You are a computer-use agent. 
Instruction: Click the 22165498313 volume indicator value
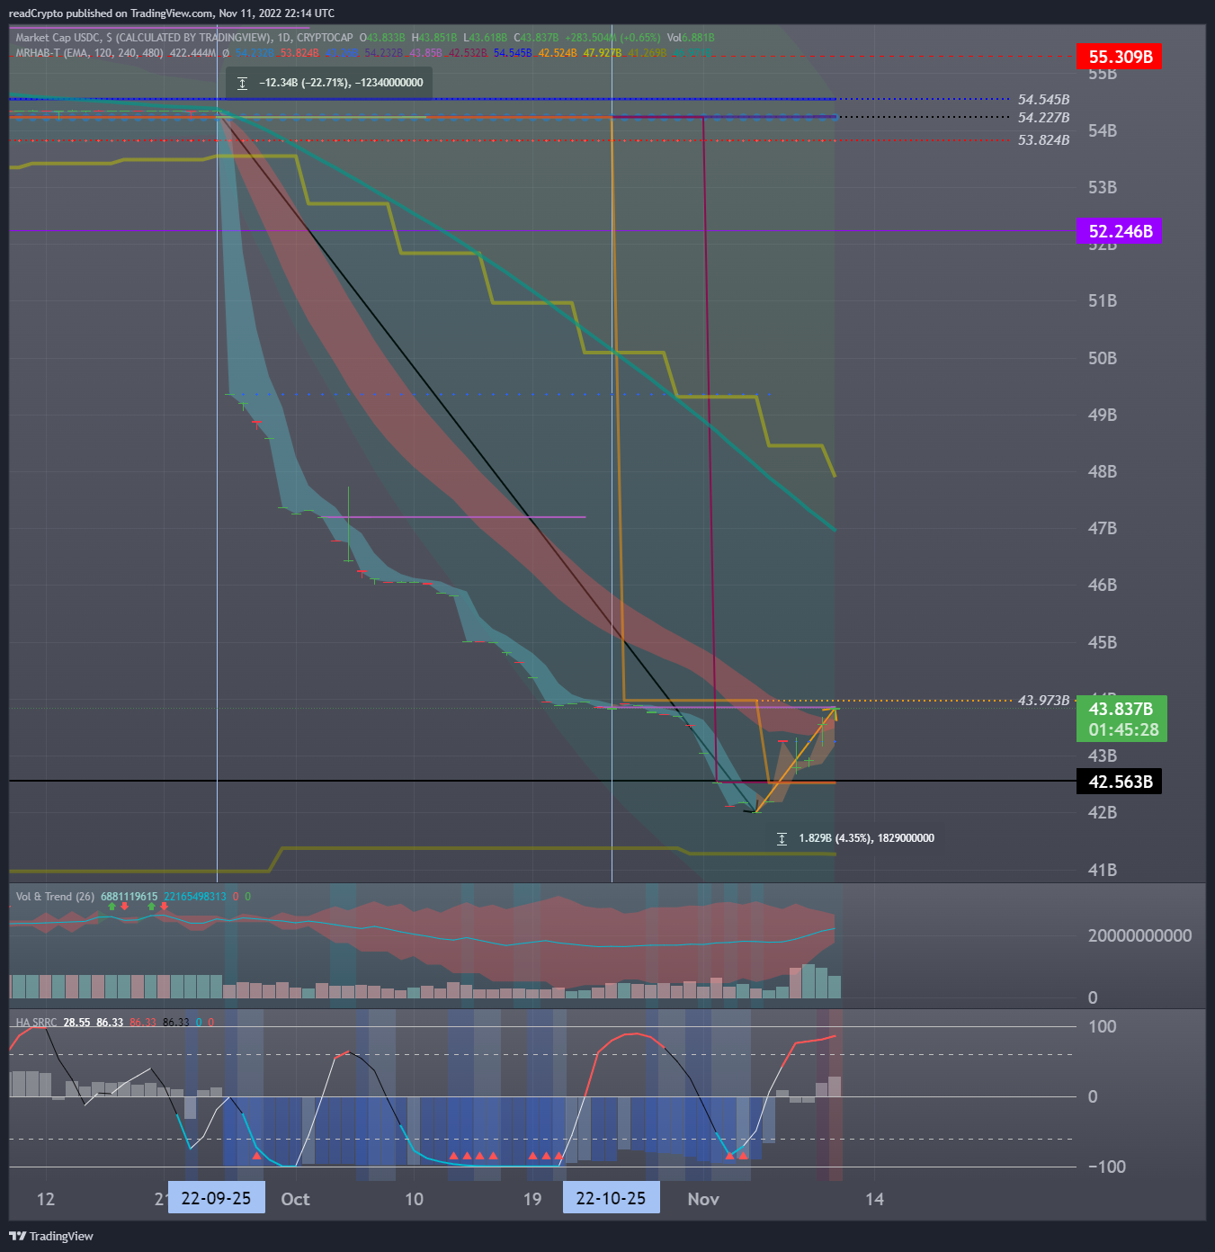pos(195,897)
